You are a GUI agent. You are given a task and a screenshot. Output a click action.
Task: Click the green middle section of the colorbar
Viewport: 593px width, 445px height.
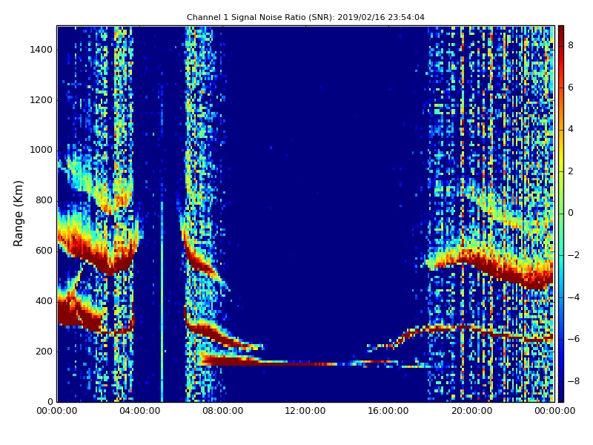click(561, 213)
